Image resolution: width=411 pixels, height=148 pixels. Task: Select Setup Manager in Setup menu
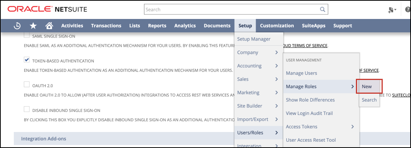pyautogui.click(x=259, y=39)
